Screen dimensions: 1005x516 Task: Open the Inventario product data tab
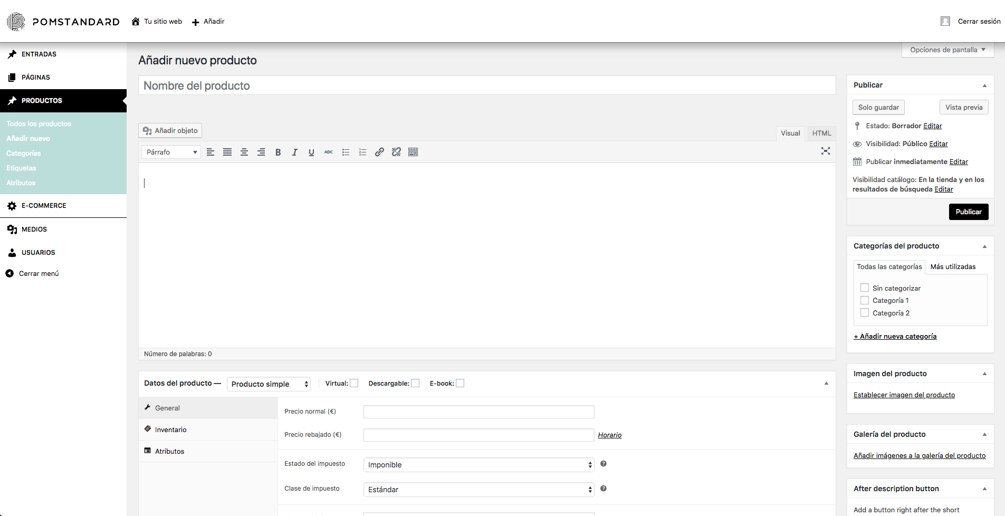click(x=170, y=430)
